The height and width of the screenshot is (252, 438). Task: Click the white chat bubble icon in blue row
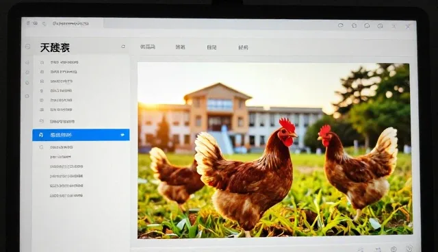tap(123, 135)
